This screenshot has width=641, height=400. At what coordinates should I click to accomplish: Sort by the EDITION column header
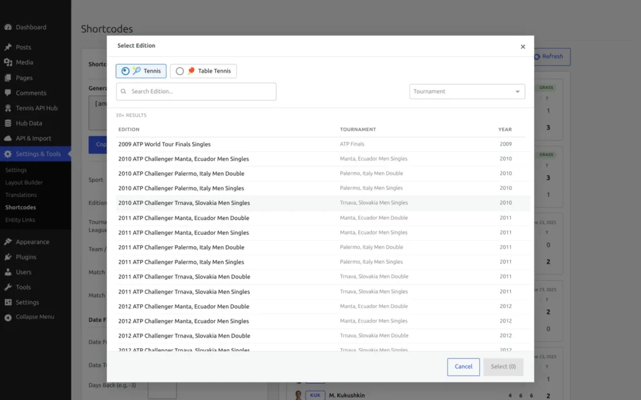tap(129, 129)
